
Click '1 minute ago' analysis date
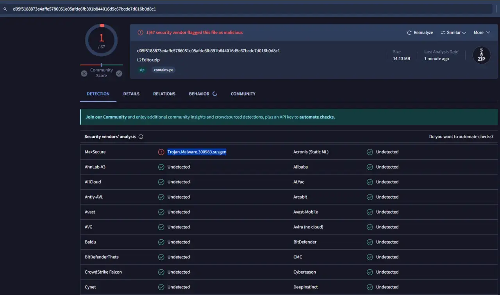(x=437, y=59)
